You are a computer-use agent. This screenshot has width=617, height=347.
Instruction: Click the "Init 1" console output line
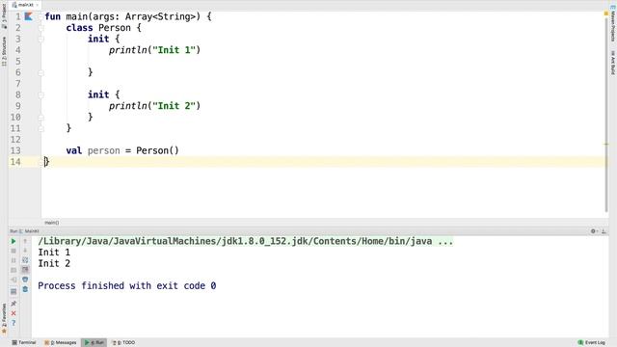(54, 253)
